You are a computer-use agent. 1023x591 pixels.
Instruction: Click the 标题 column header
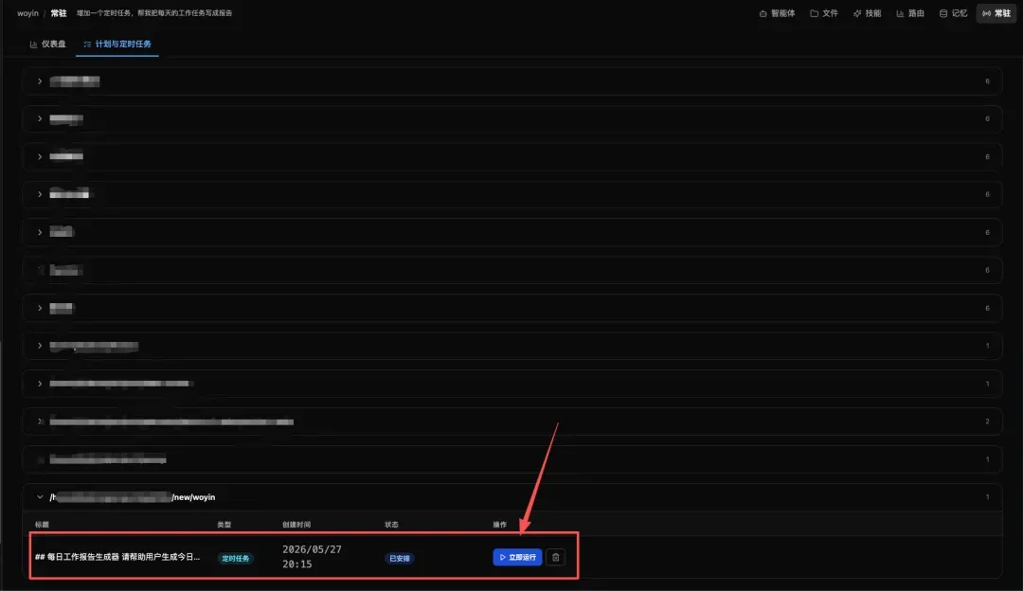[x=42, y=525]
